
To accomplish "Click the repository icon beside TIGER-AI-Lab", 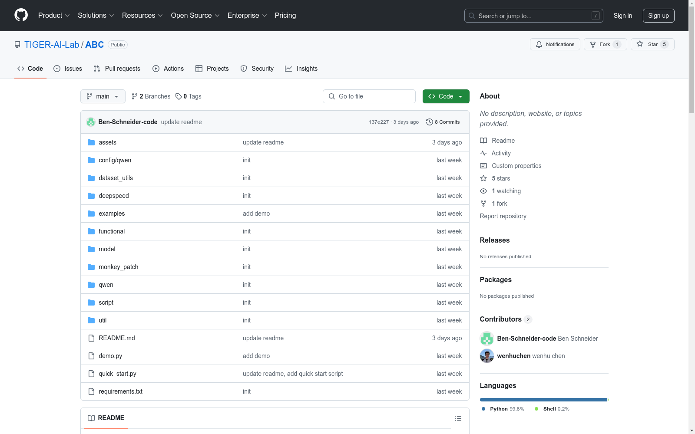I will pyautogui.click(x=17, y=45).
